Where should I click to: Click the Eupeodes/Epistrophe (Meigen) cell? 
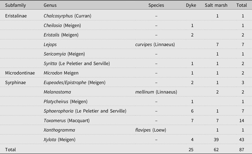(x=74, y=82)
